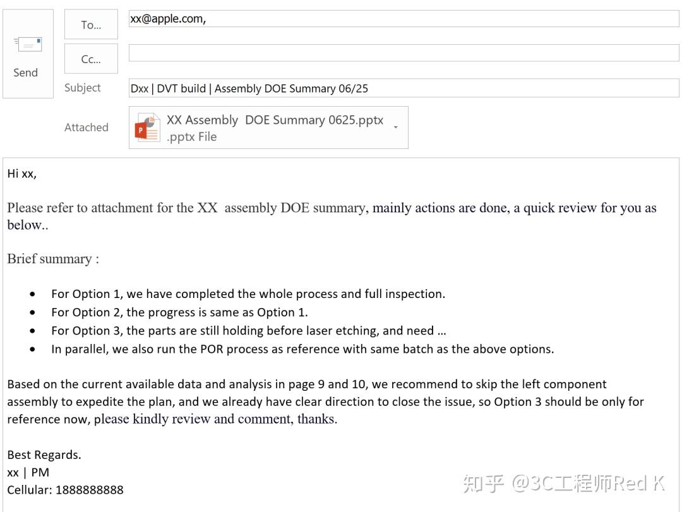Click the 'Brief summary :' line

pyautogui.click(x=53, y=259)
